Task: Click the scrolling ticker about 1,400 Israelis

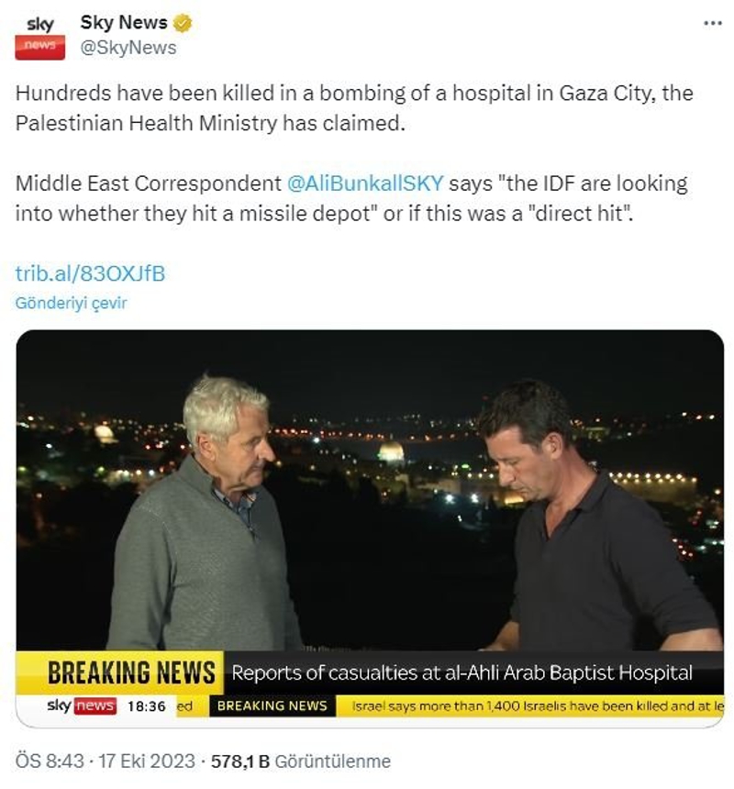Action: pyautogui.click(x=538, y=706)
